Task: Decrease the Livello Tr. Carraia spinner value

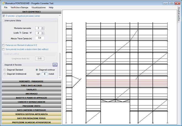Action: pyautogui.click(x=43, y=34)
